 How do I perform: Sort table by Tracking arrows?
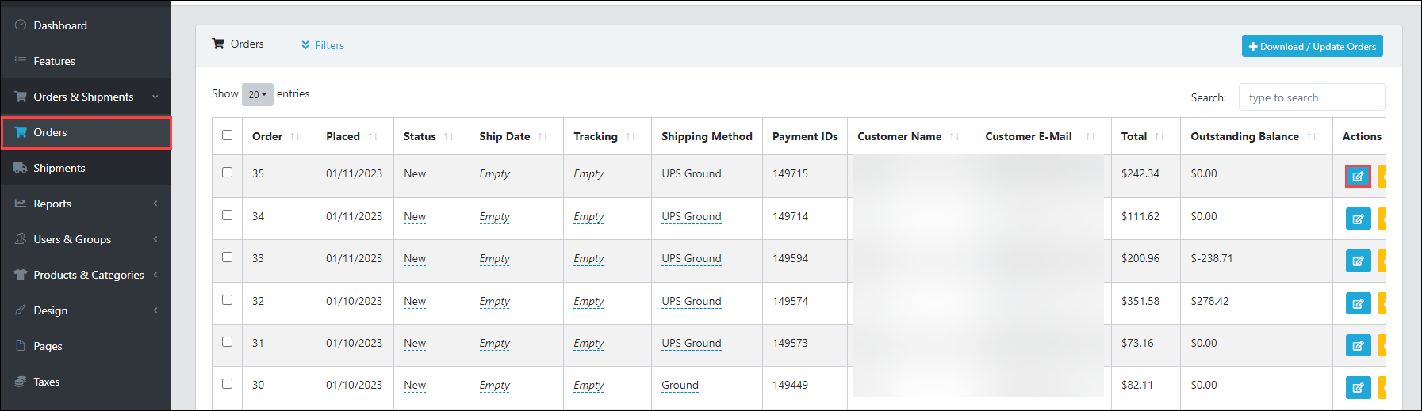tap(631, 137)
